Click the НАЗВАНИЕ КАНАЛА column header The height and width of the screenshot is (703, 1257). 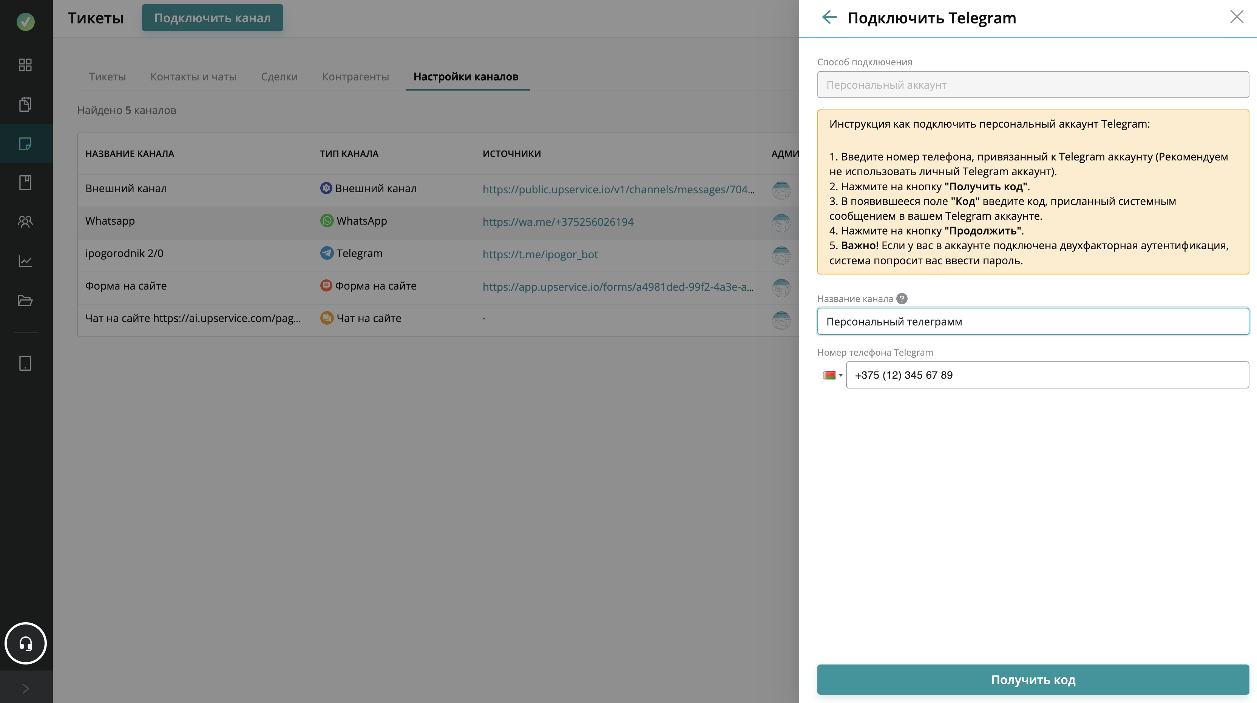point(130,154)
